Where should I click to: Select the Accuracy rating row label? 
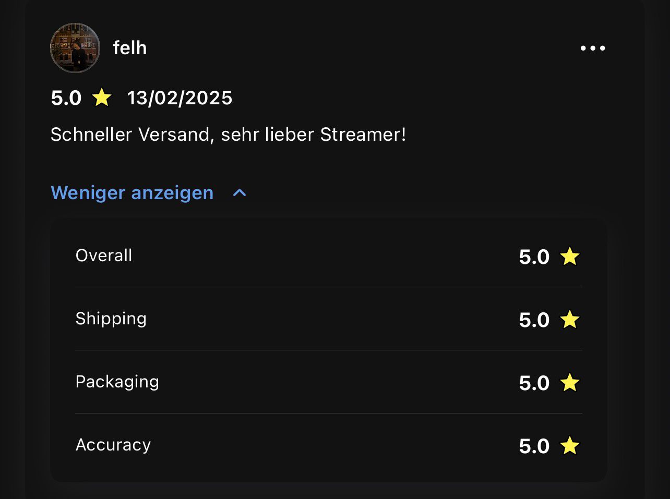[113, 445]
